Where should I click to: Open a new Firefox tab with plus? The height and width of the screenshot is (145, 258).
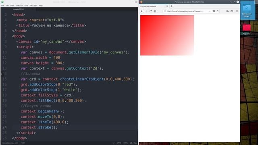pos(171,6)
